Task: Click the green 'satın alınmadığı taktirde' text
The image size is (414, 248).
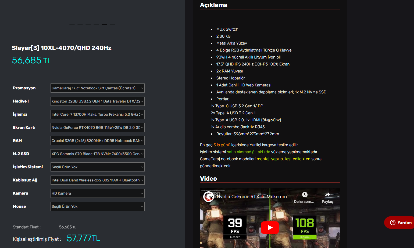Action: (x=249, y=152)
